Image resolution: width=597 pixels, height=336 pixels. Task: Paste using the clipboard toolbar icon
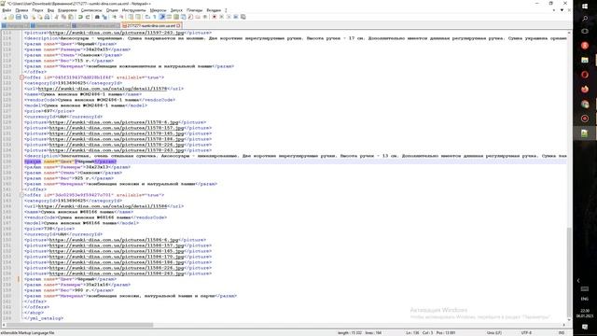(71, 17)
